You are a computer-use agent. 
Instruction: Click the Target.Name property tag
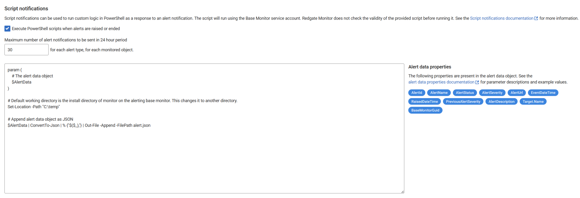coord(533,101)
